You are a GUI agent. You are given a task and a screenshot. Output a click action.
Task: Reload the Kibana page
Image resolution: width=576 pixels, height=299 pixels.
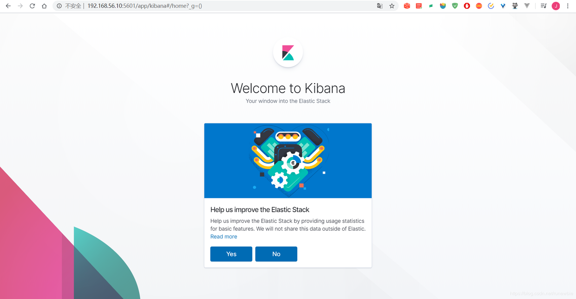(x=32, y=6)
